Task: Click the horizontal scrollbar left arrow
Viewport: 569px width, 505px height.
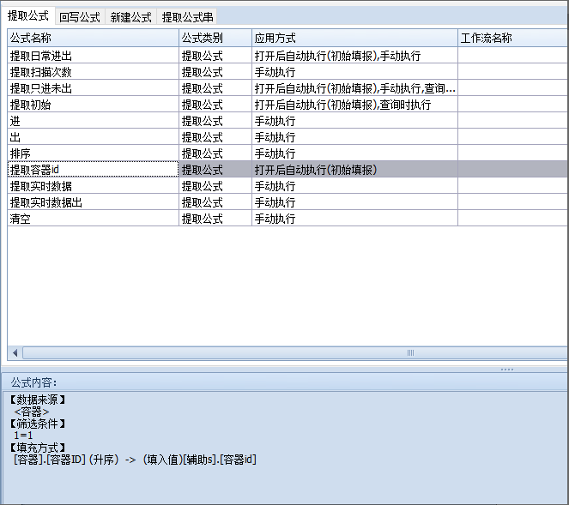Action: [14, 352]
